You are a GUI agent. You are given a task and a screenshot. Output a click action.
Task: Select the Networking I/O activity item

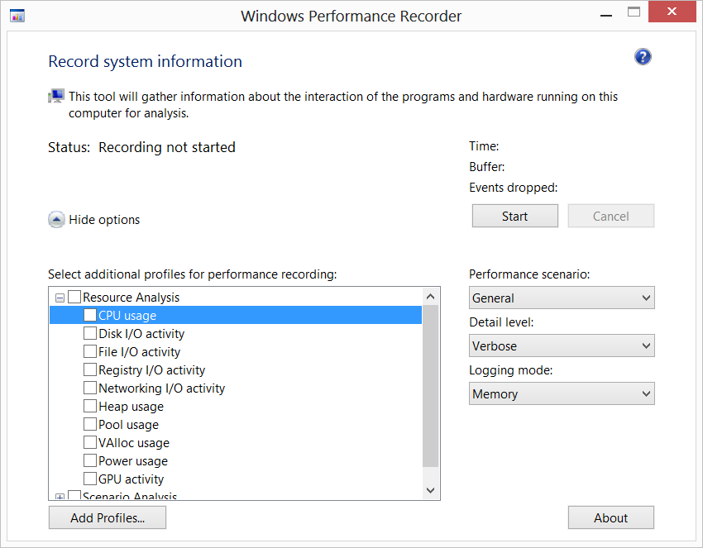[161, 388]
